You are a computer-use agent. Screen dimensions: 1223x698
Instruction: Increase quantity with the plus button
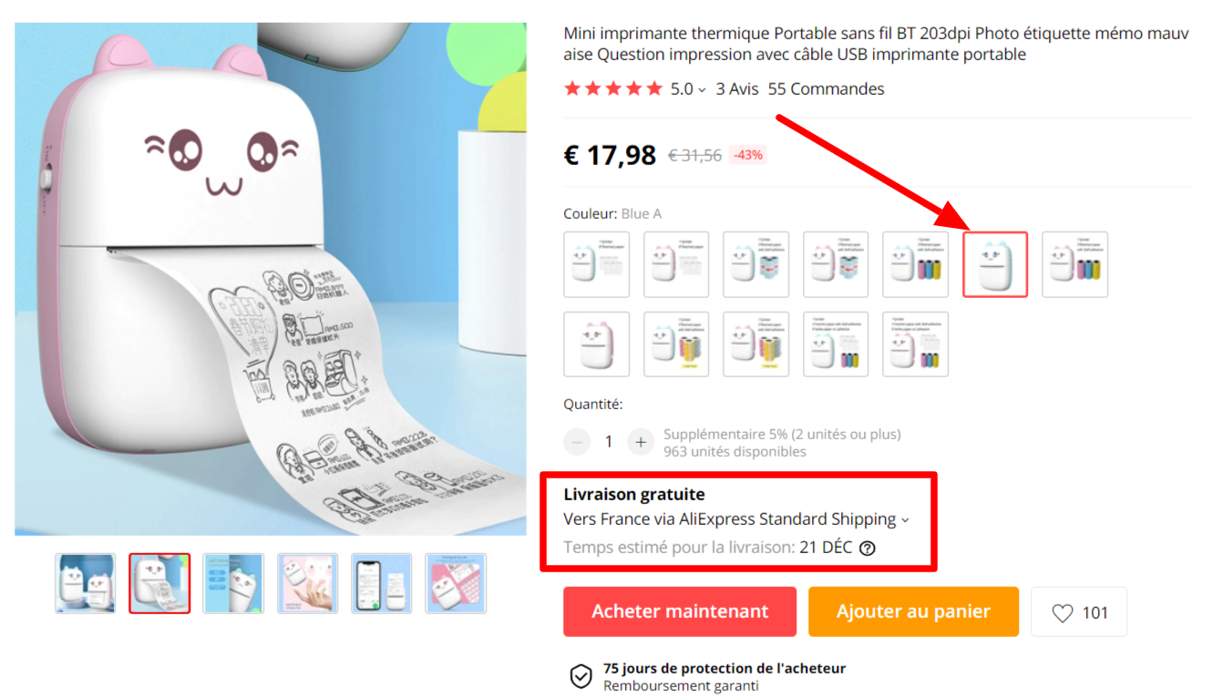click(641, 442)
